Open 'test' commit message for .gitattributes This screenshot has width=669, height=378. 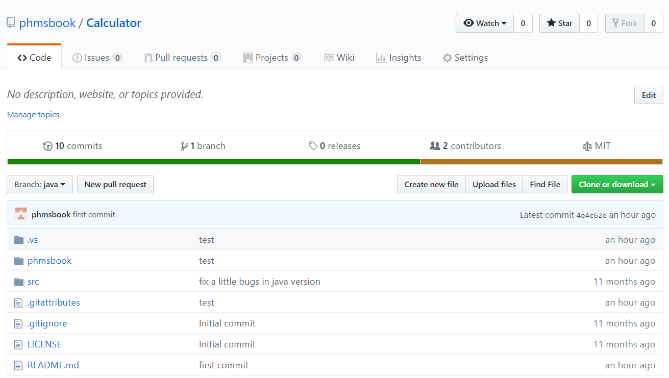tap(207, 303)
